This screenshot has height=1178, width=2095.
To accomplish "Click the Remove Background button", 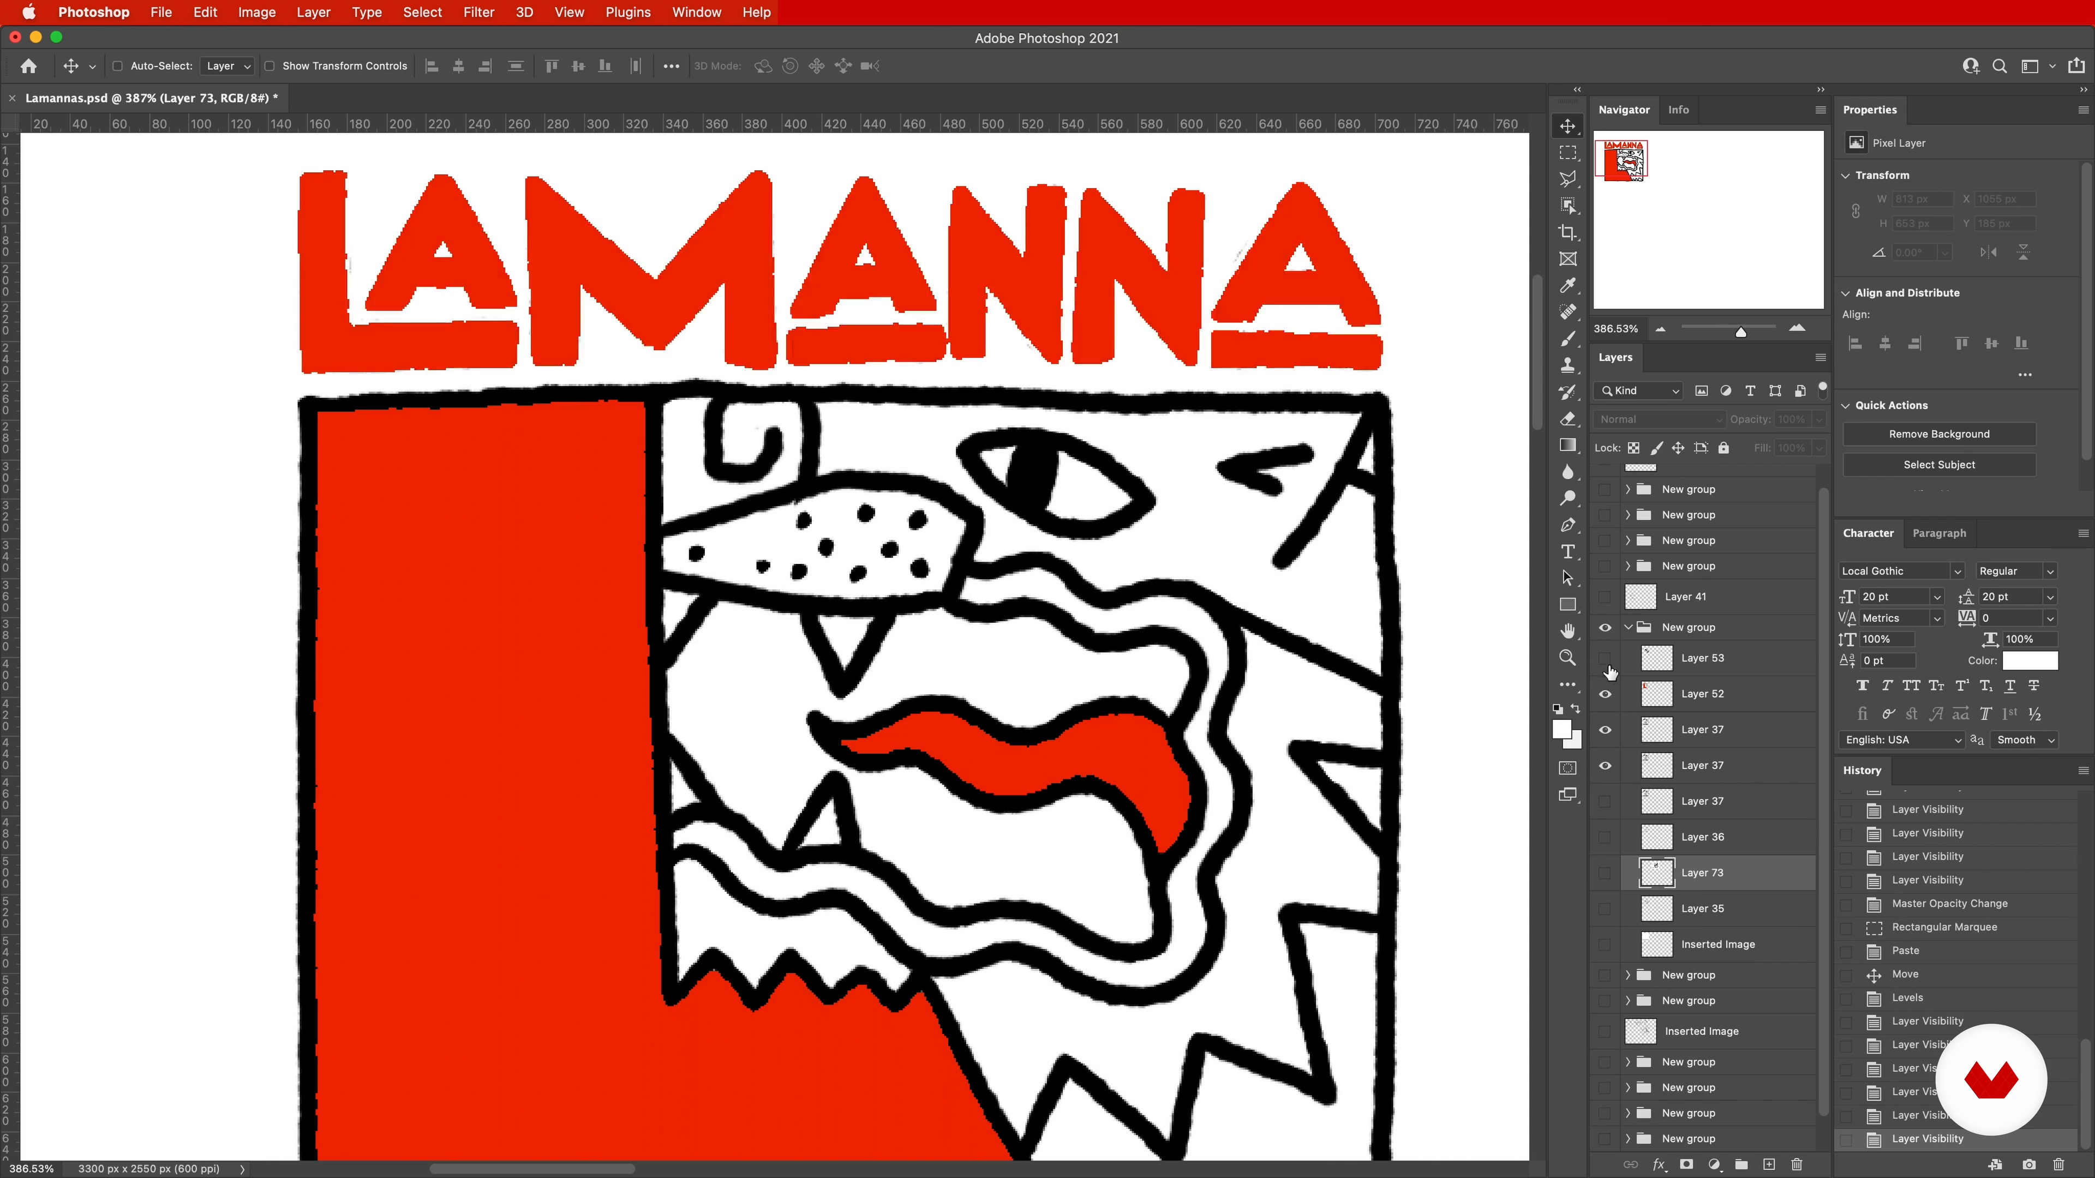I will tap(1939, 434).
